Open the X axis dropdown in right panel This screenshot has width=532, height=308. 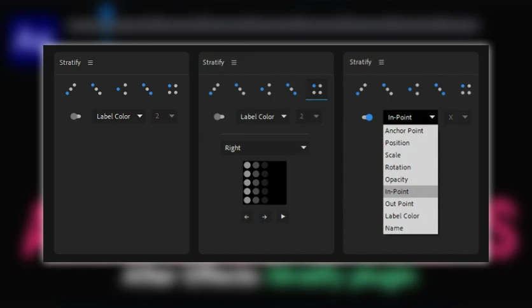pyautogui.click(x=458, y=117)
